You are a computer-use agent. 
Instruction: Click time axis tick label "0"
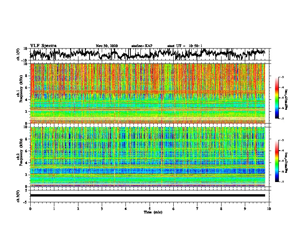click(30, 209)
